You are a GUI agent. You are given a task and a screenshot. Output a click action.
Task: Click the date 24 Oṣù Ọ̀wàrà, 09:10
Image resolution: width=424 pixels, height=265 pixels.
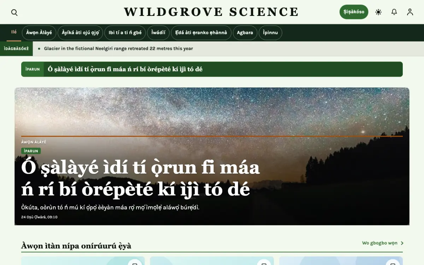[39, 217]
